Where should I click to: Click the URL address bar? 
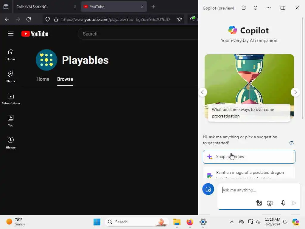(116, 19)
